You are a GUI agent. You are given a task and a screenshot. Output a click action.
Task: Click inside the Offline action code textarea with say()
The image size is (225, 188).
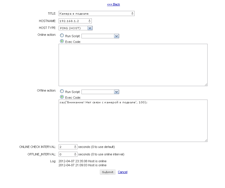[133, 121]
